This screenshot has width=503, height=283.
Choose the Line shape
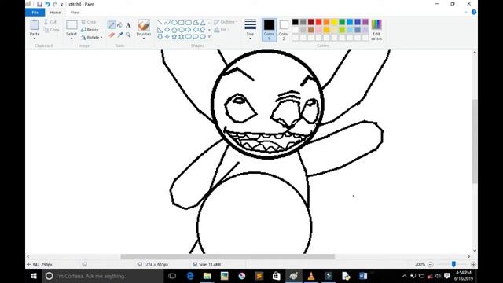point(160,23)
